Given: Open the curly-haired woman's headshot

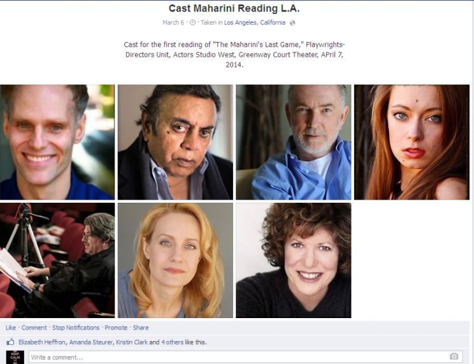Looking at the screenshot, I should tap(294, 260).
